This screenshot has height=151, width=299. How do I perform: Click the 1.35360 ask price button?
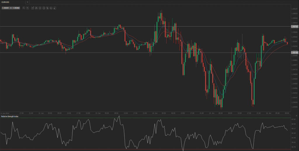click(x=16, y=8)
